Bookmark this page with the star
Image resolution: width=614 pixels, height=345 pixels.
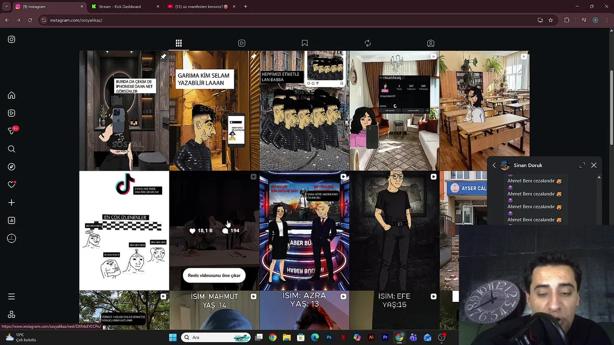click(551, 20)
